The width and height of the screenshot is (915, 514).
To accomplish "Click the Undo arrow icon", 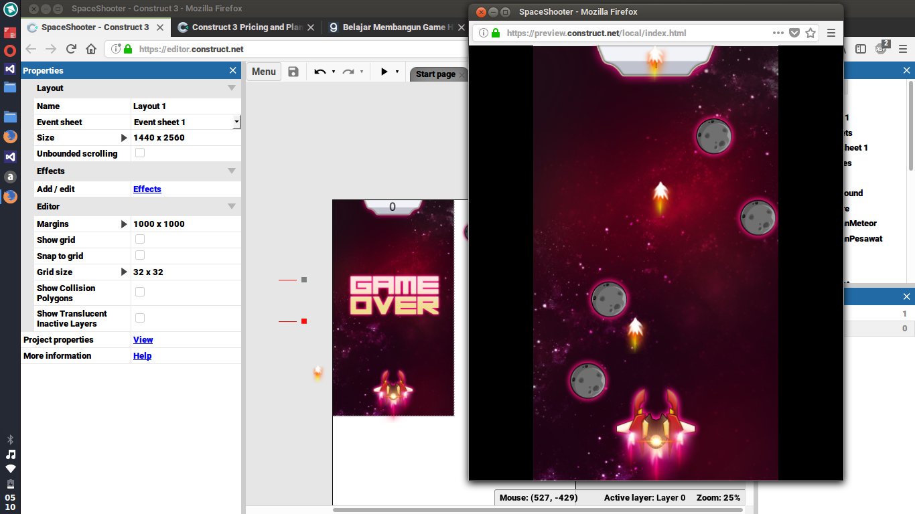I will [320, 72].
